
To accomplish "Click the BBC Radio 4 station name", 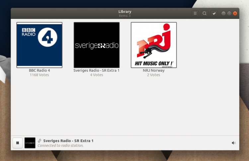I will point(40,70).
